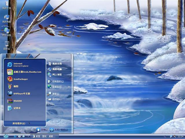This screenshot has height=139, width=185.
Task: Open 控制面板 (Control Panel) in Start menu
Action: (x=57, y=81)
